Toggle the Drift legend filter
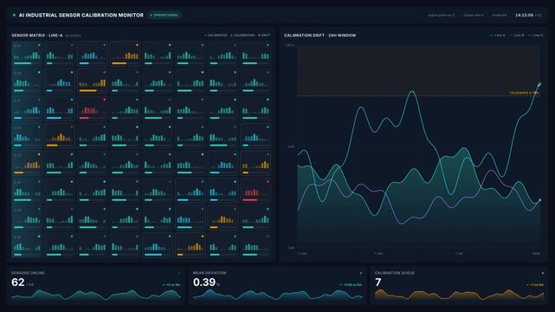This screenshot has width=555, height=312. click(264, 36)
